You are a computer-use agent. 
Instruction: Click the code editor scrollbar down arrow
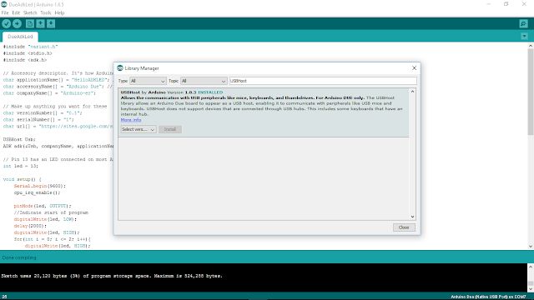point(531,247)
